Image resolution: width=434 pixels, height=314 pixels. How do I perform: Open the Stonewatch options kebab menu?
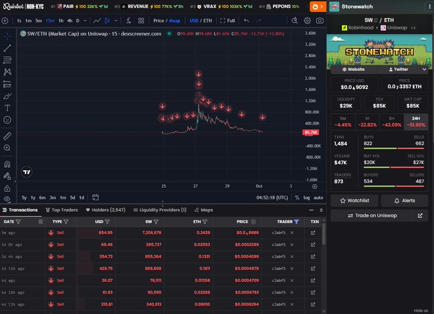coord(430,6)
